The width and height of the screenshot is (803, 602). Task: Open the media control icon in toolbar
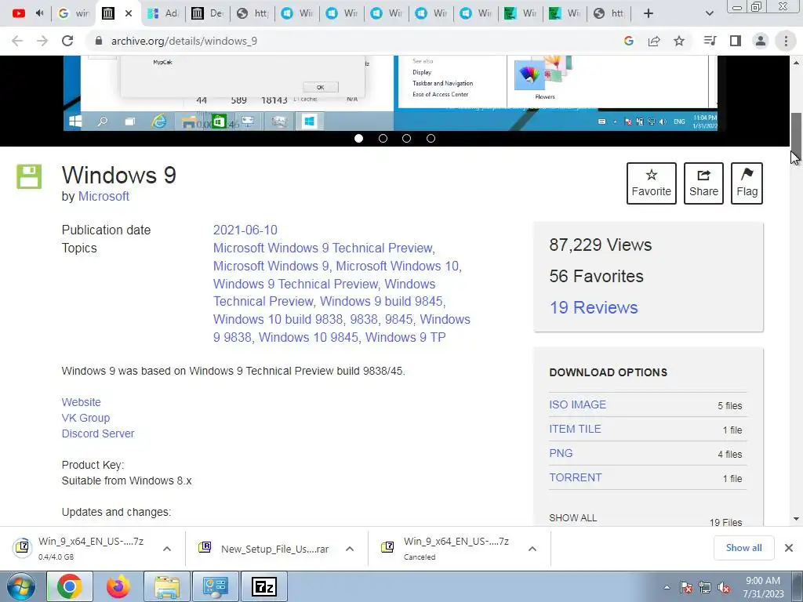click(710, 41)
